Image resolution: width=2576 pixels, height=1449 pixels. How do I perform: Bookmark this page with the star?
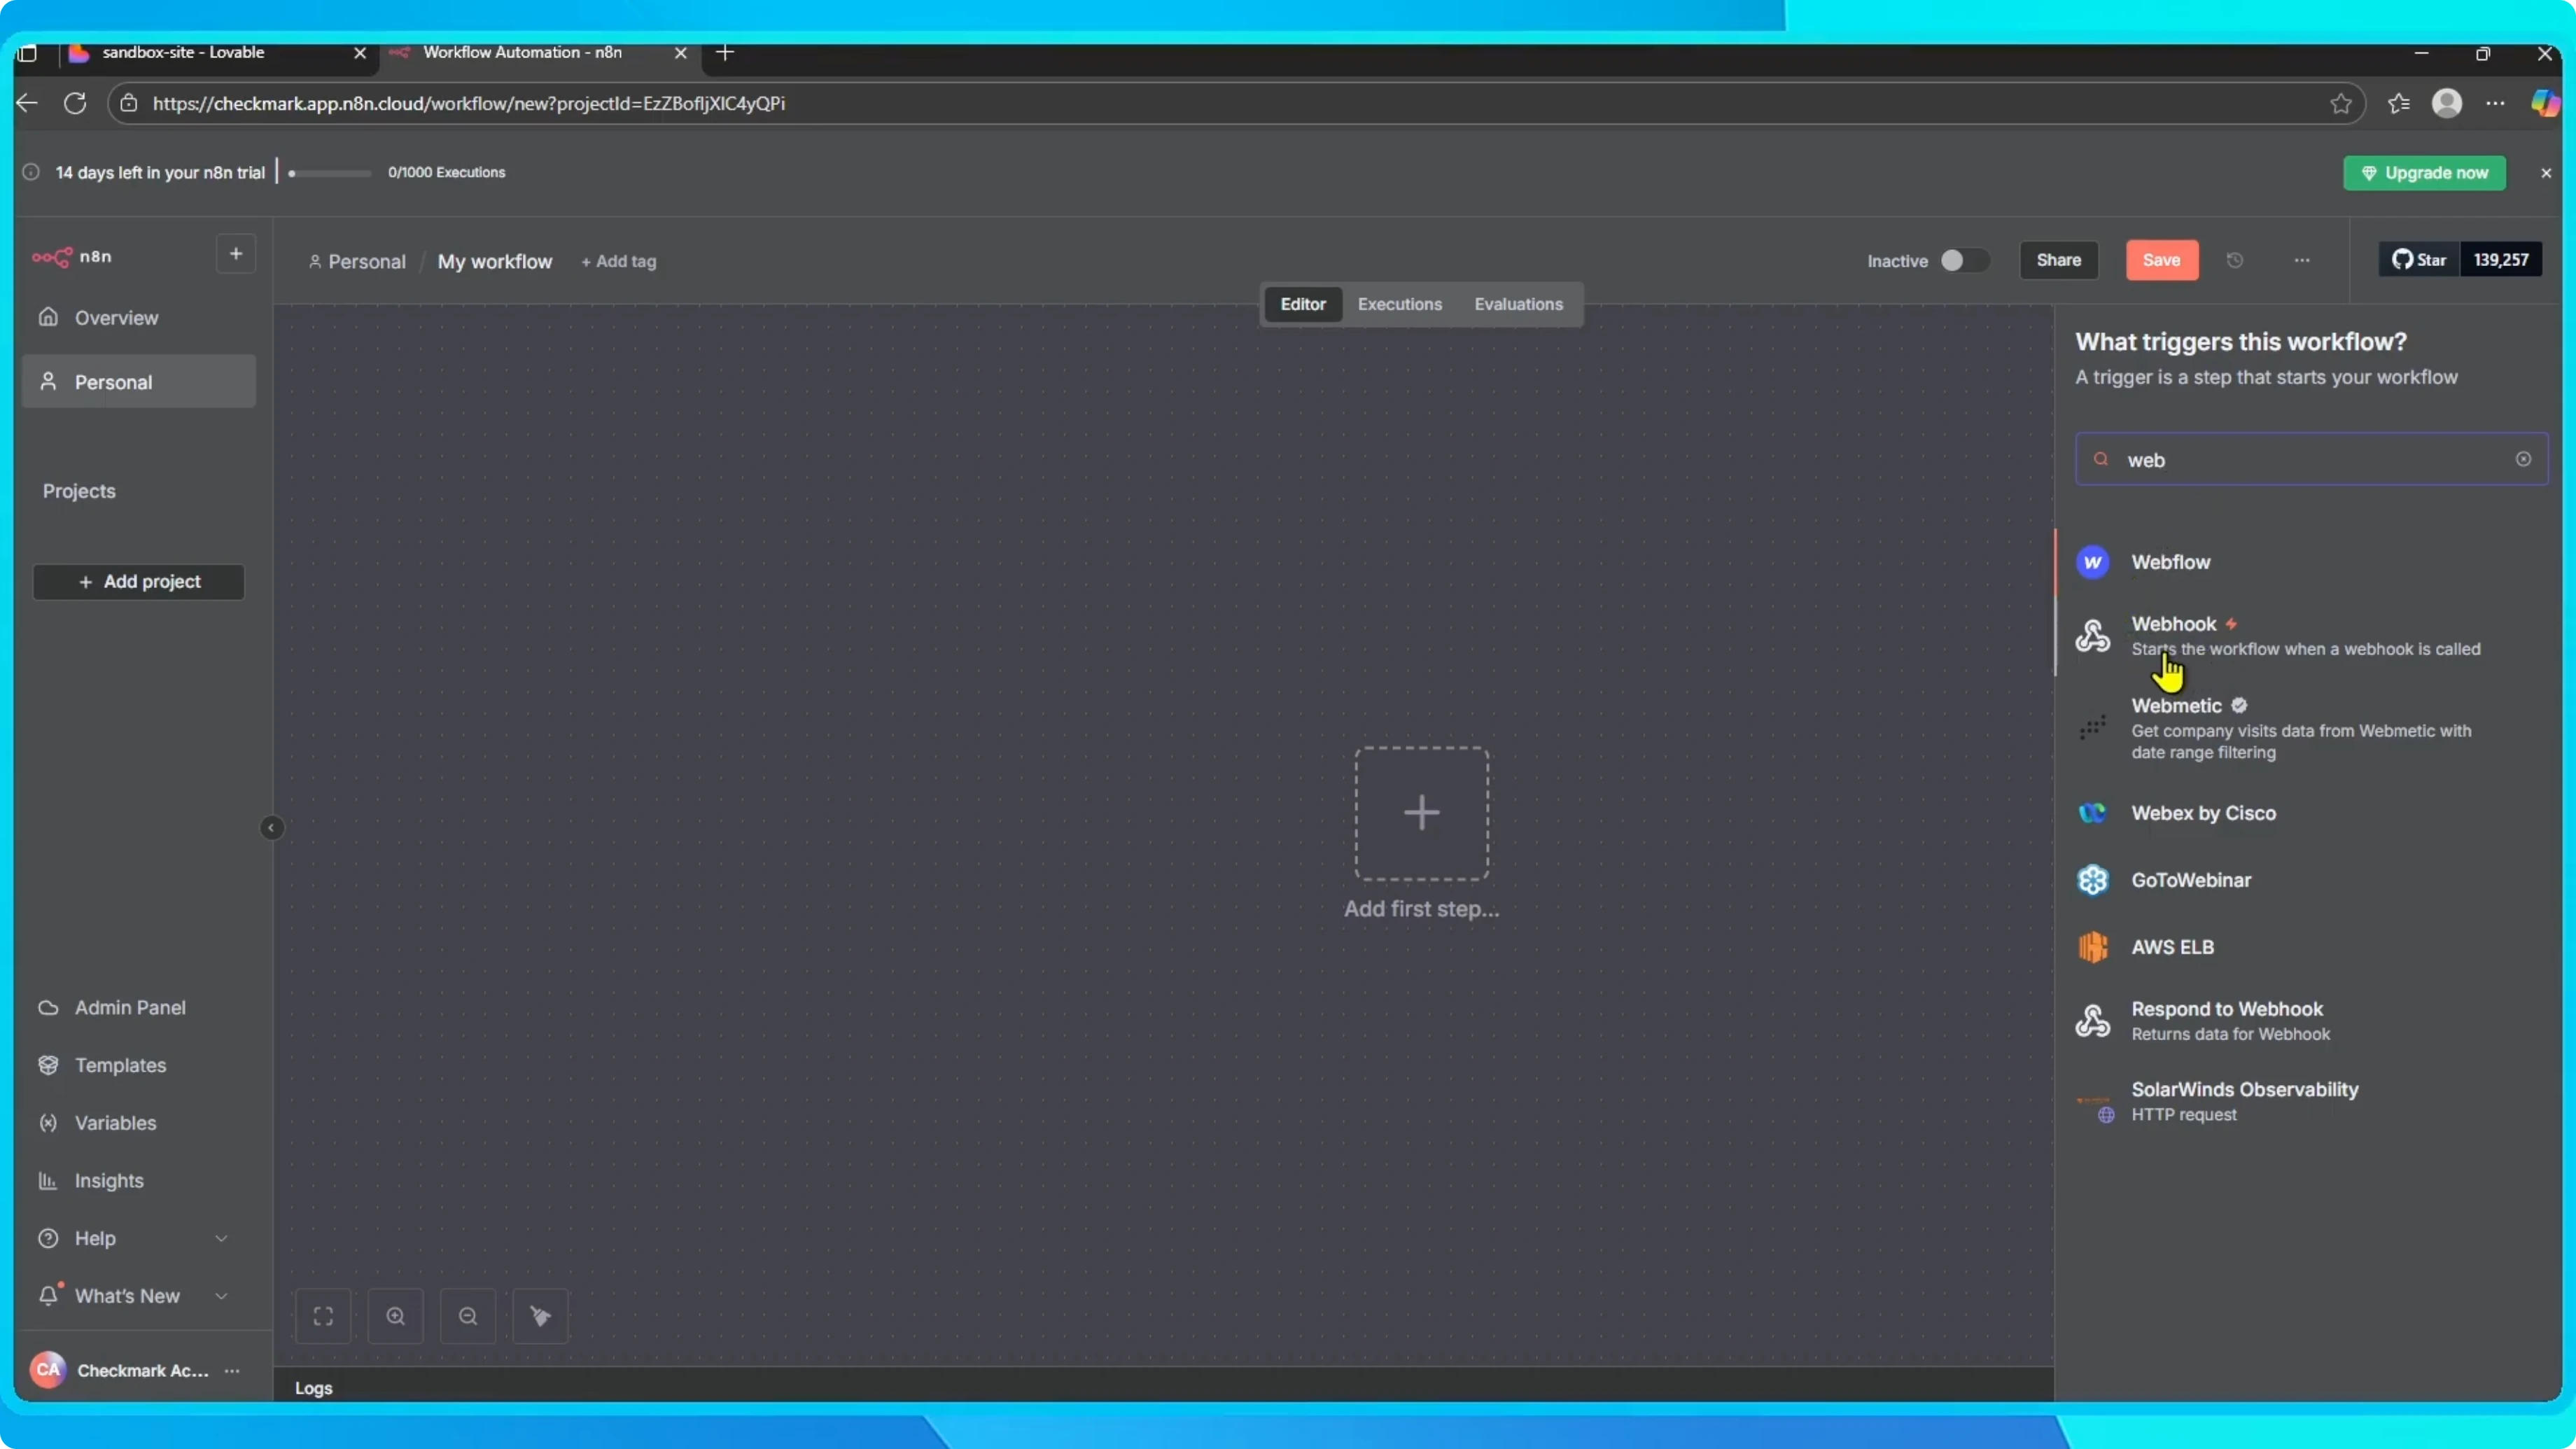(2340, 103)
